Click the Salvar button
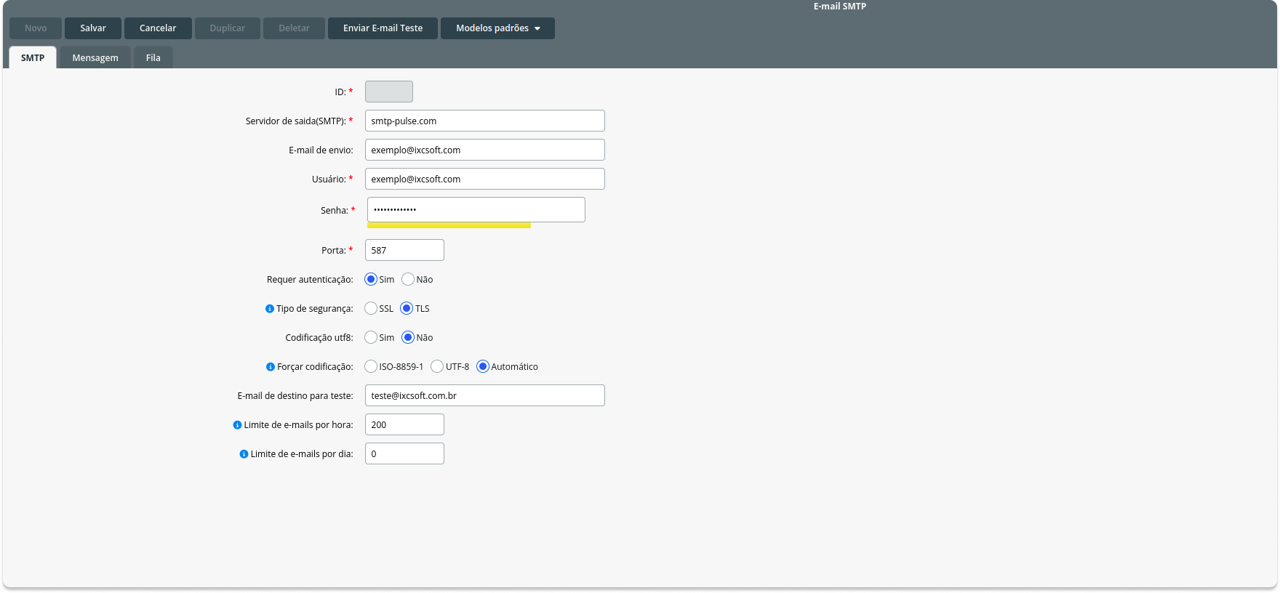The height and width of the screenshot is (593, 1280). [x=93, y=28]
